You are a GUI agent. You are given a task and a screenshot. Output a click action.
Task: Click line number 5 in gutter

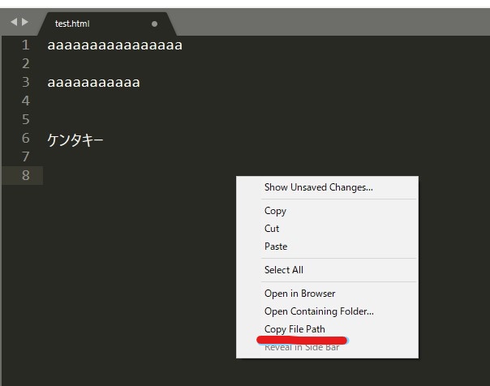click(x=26, y=119)
